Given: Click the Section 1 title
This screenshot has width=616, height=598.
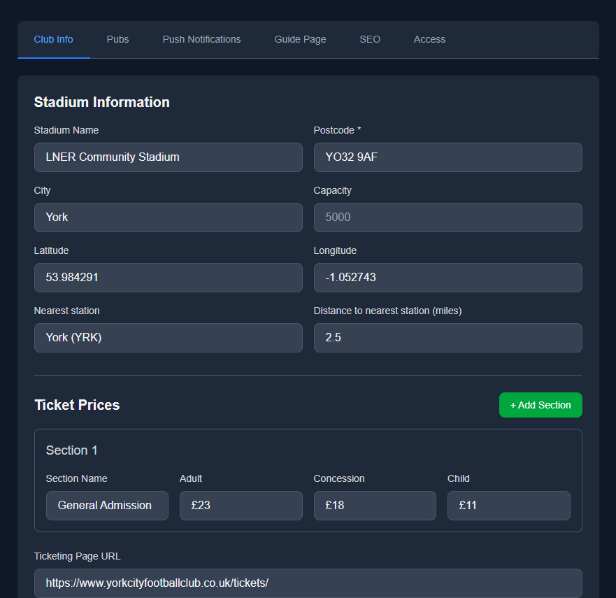Looking at the screenshot, I should (x=71, y=450).
